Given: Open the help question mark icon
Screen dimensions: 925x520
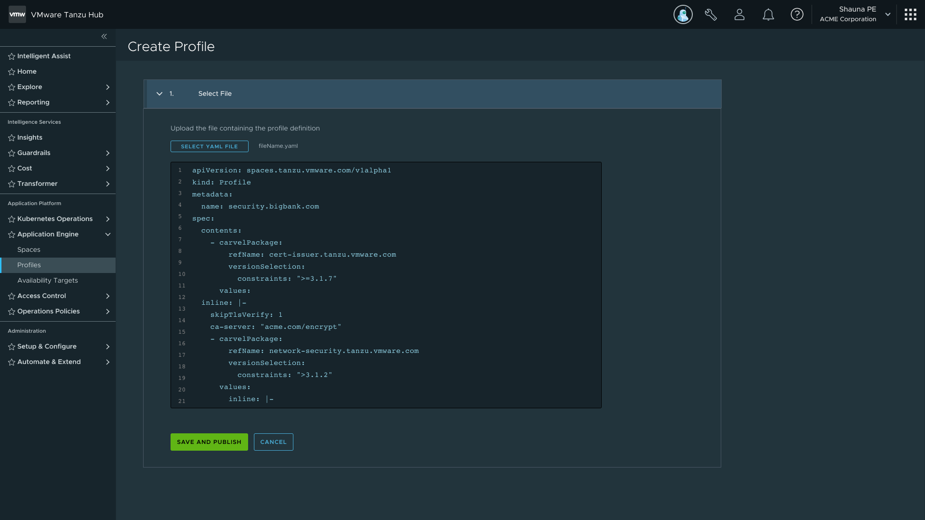Looking at the screenshot, I should click(797, 14).
